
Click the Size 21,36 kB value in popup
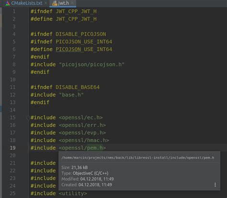point(79,167)
